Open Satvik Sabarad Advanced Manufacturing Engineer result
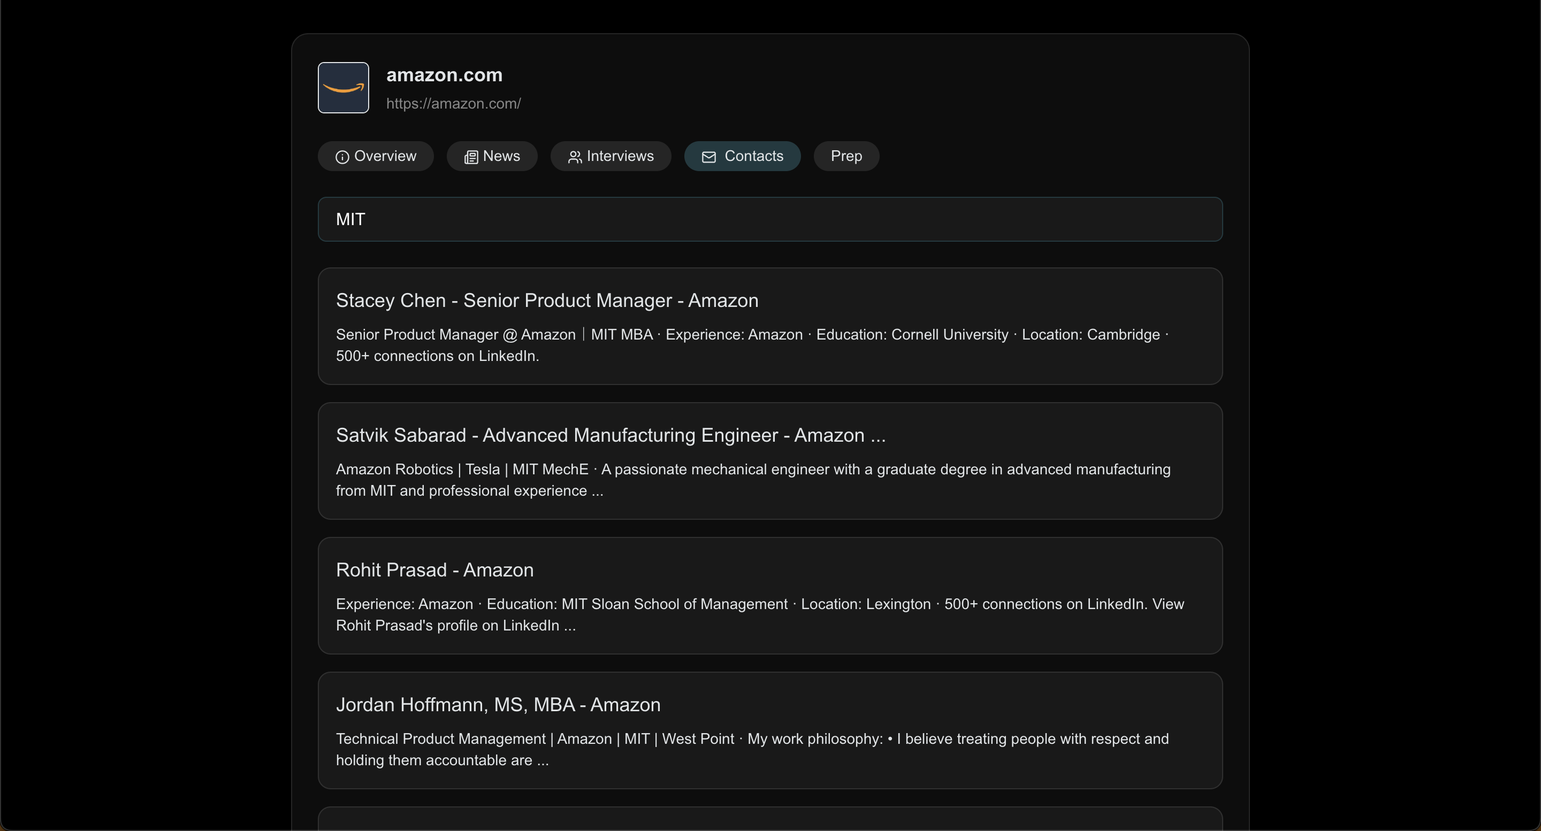The height and width of the screenshot is (831, 1541). tap(770, 461)
